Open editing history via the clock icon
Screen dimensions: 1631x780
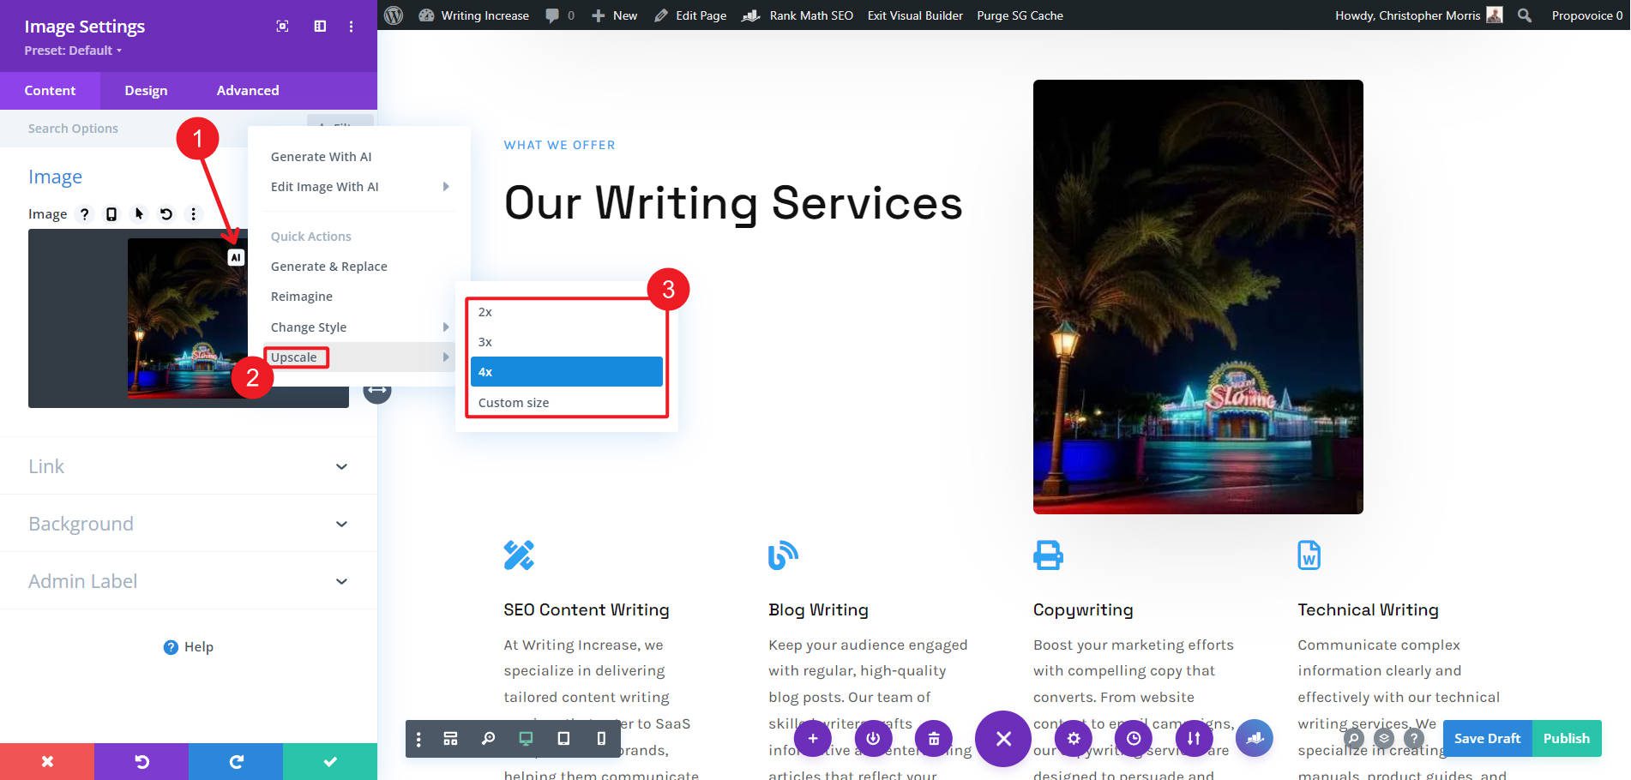pos(1134,738)
